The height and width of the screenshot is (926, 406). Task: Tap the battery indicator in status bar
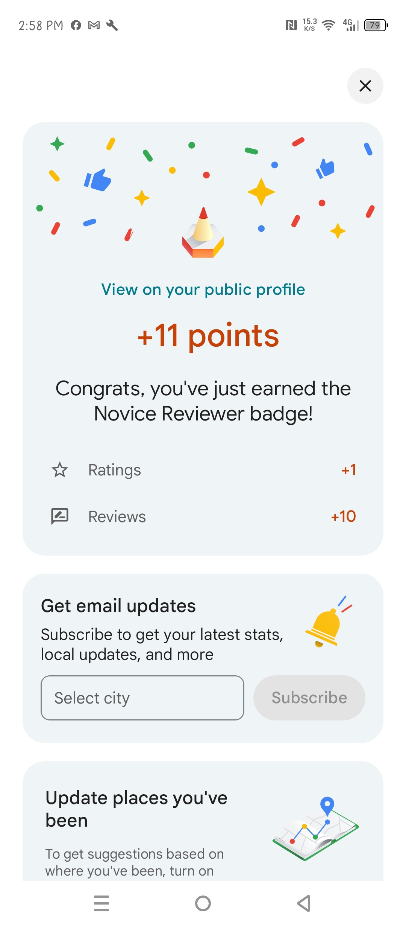pyautogui.click(x=376, y=25)
